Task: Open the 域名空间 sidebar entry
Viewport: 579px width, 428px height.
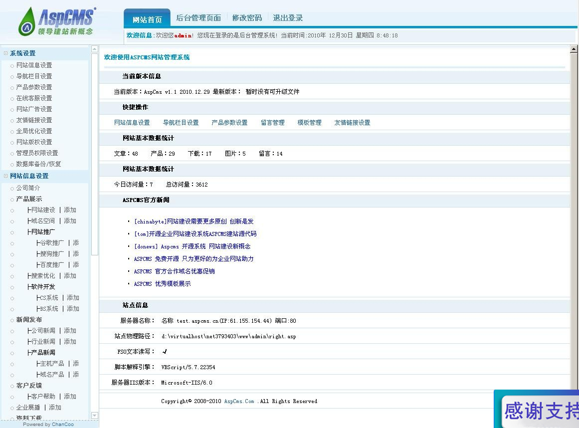Action: click(x=43, y=221)
